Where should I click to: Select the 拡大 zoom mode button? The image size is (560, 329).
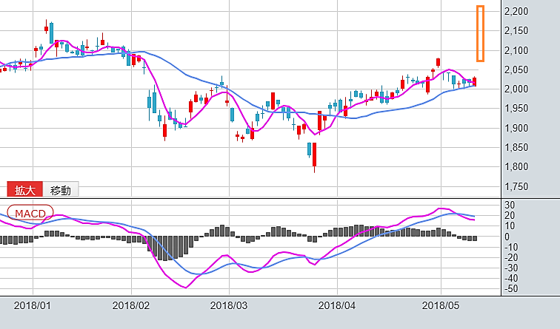(24, 189)
